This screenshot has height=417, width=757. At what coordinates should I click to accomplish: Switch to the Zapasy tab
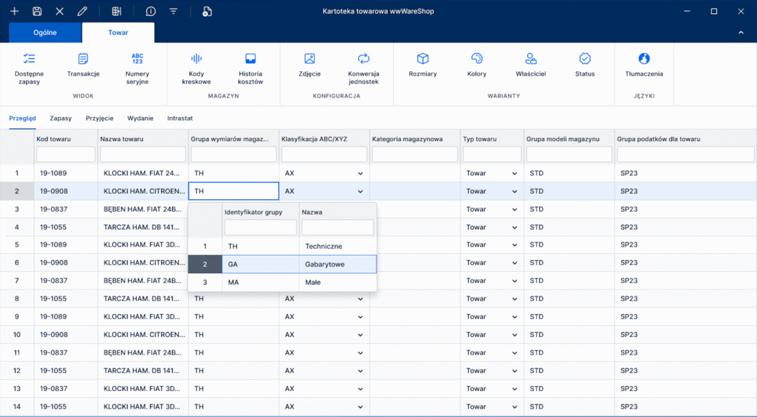[x=61, y=118]
